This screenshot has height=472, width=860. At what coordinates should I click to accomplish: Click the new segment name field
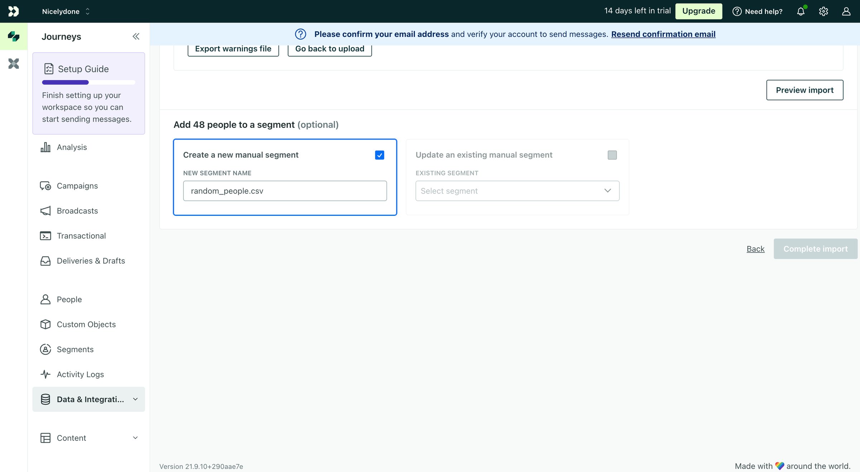click(x=285, y=191)
